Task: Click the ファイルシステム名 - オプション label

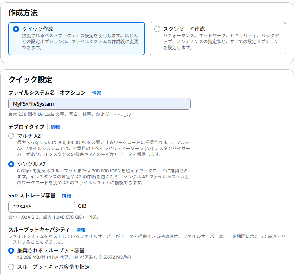Action: pos(47,93)
